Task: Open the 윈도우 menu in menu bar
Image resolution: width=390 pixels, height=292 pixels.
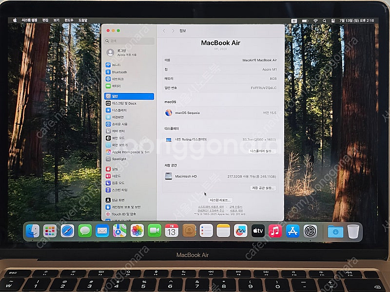Action: coord(69,20)
